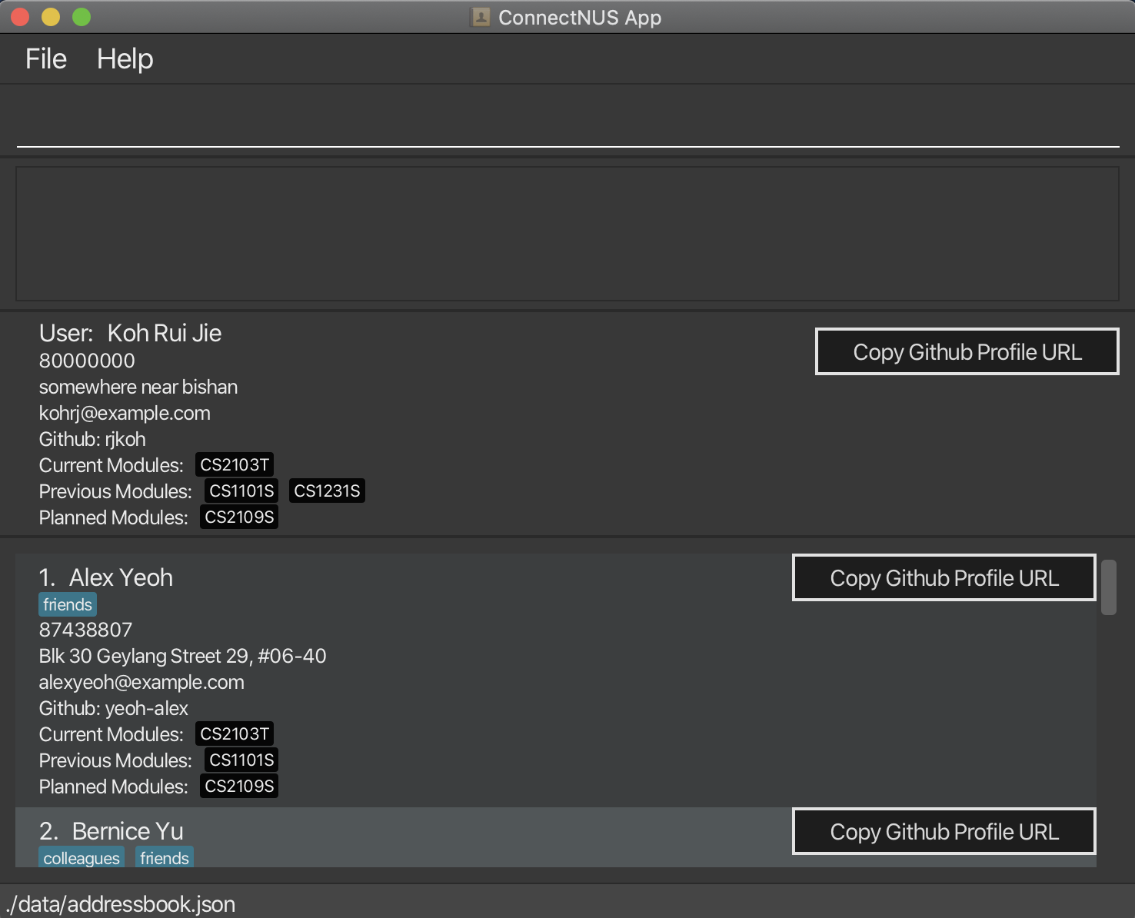Image resolution: width=1135 pixels, height=918 pixels.
Task: Click the empty result display box
Action: 567,234
